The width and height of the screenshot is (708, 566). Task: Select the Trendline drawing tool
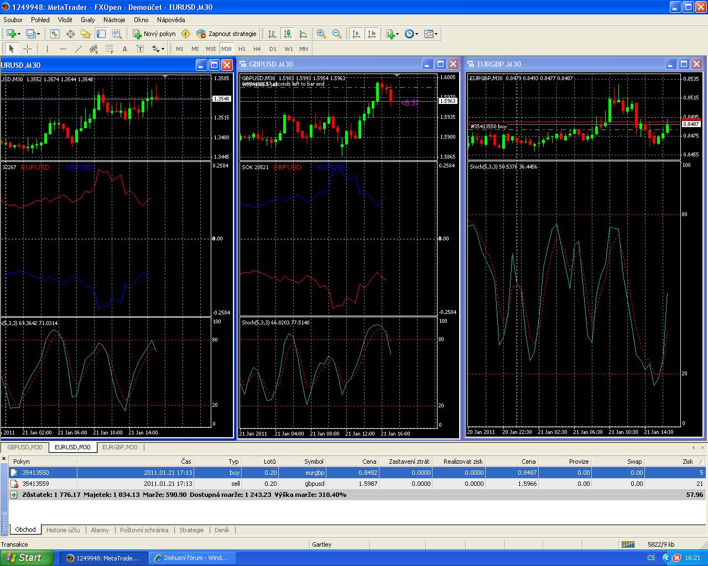point(78,49)
